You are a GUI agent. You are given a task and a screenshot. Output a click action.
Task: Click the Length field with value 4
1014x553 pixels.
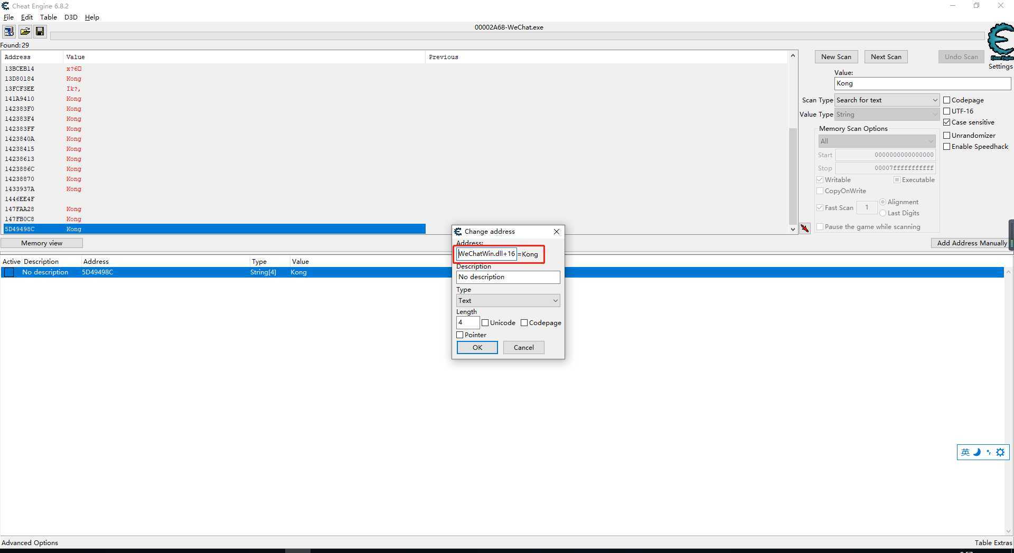[468, 322]
